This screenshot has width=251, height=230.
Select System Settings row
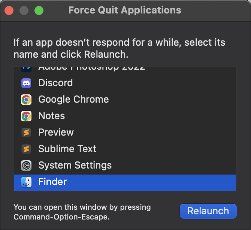click(x=125, y=166)
